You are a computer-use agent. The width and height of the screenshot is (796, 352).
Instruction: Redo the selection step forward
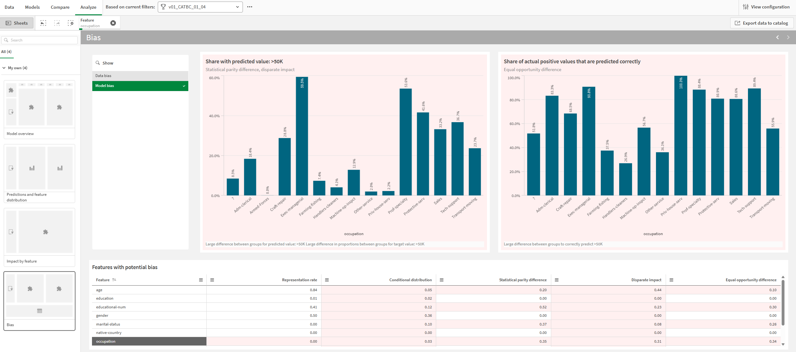57,23
